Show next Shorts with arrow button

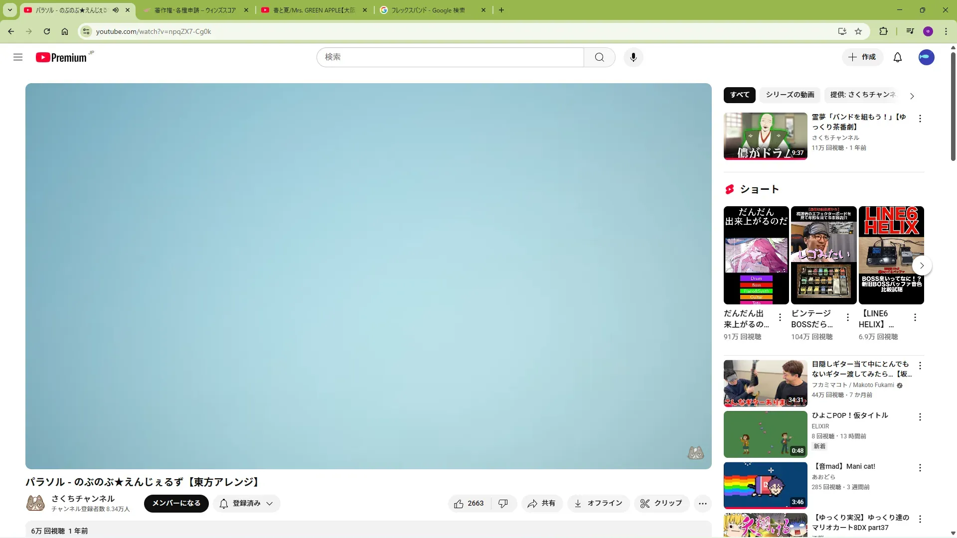click(x=922, y=266)
